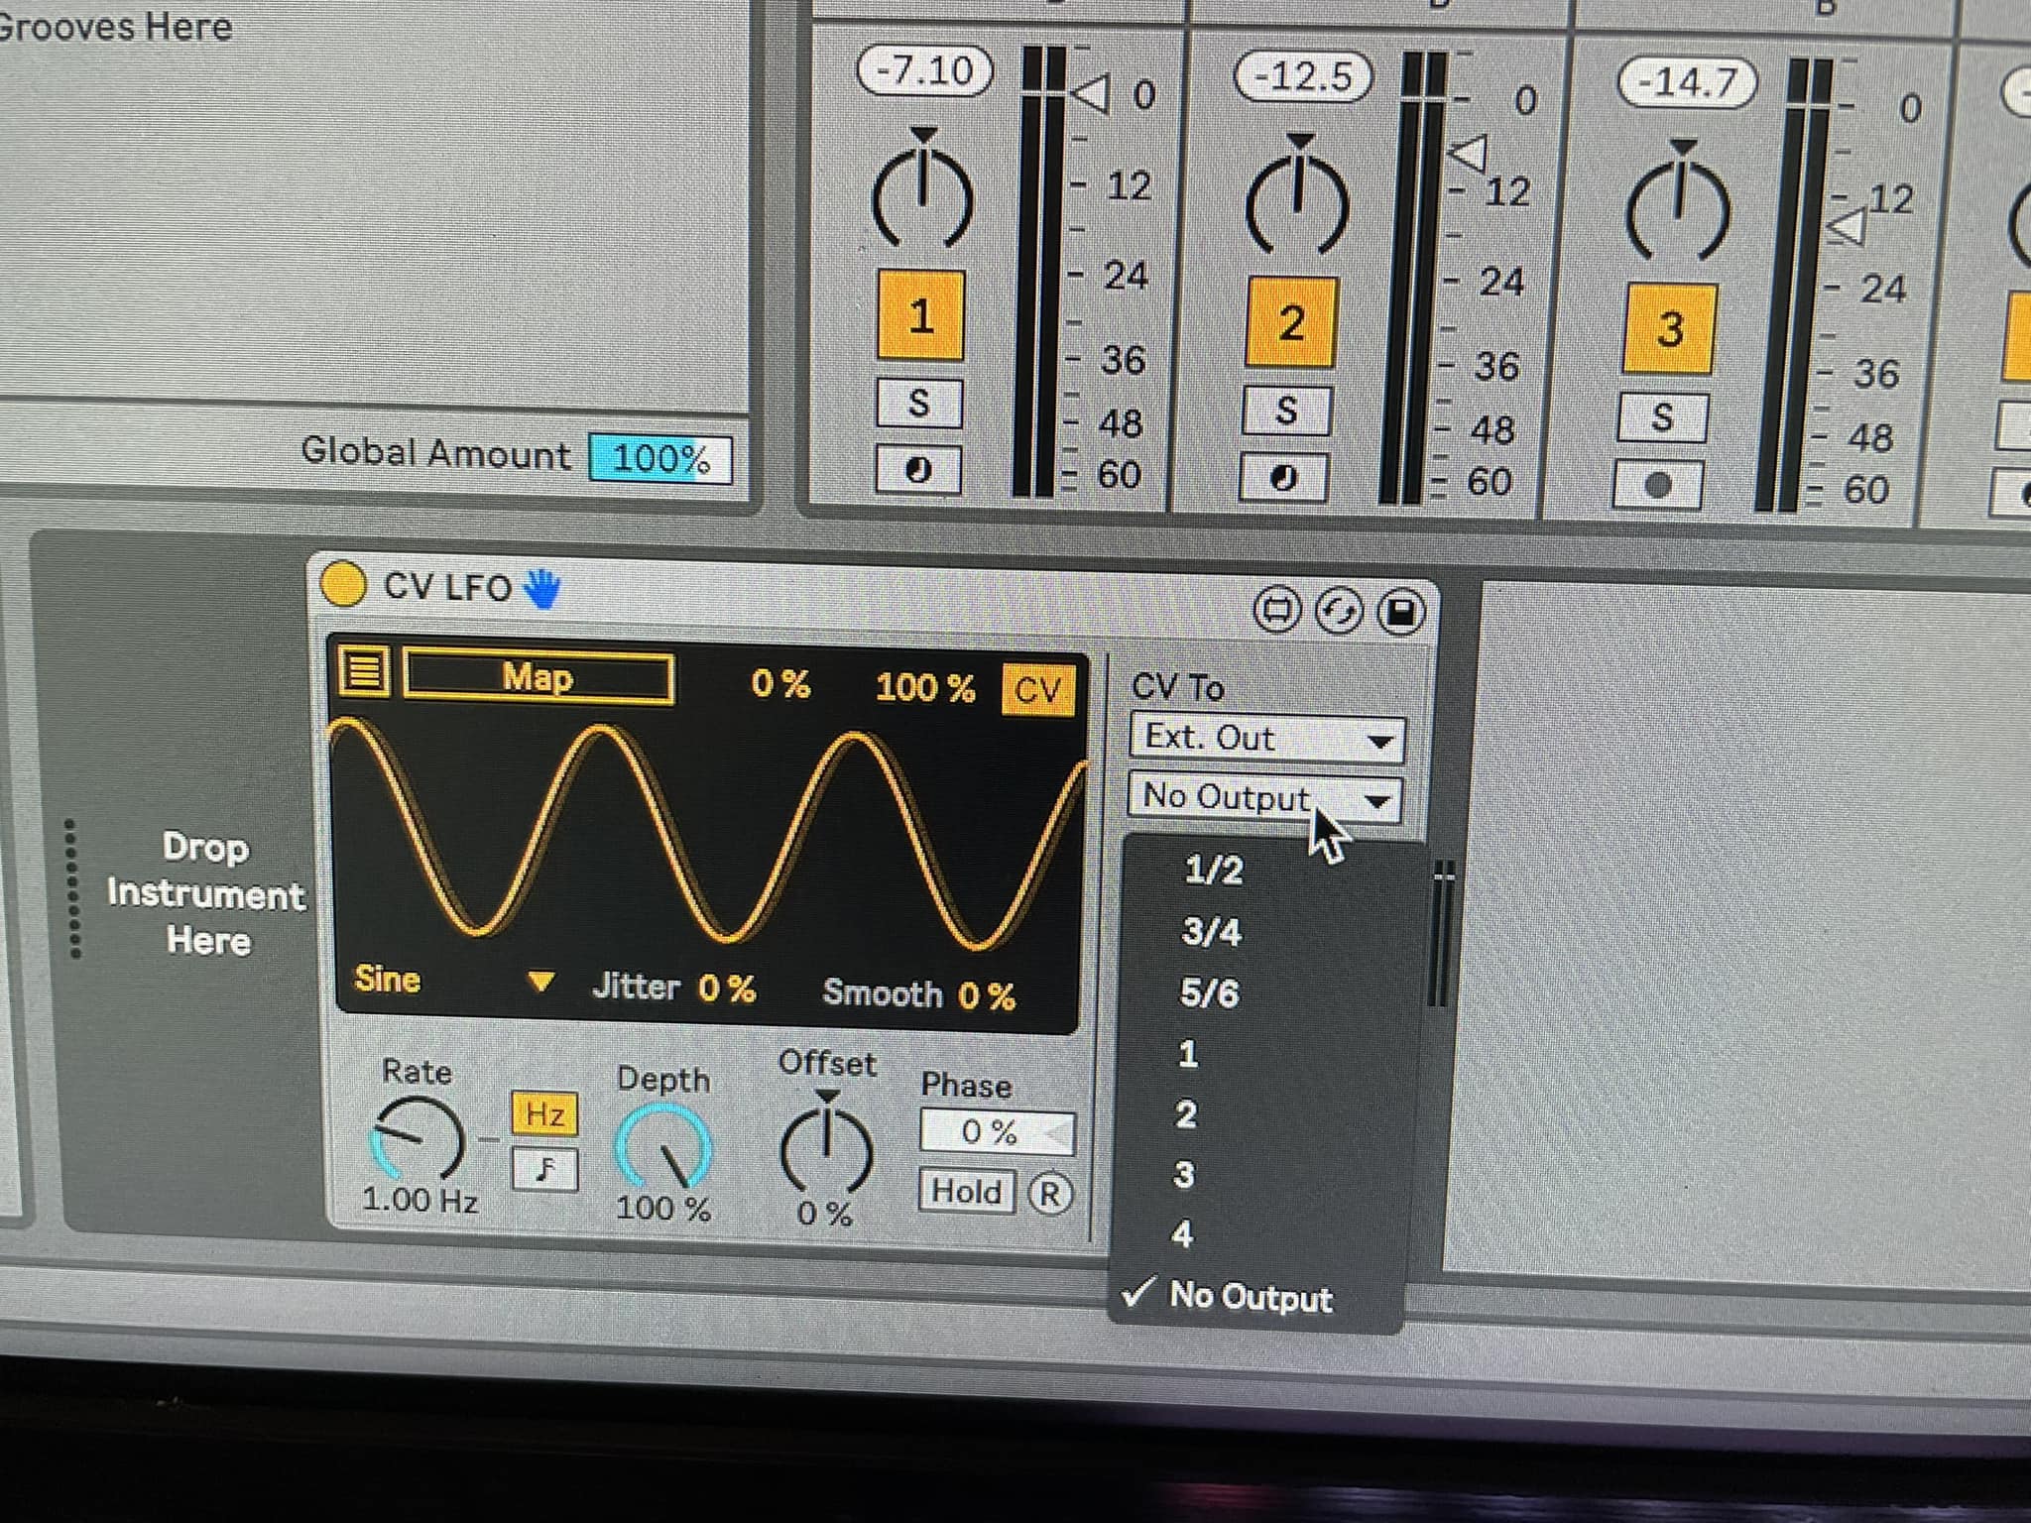Solo track 2

coord(1286,410)
